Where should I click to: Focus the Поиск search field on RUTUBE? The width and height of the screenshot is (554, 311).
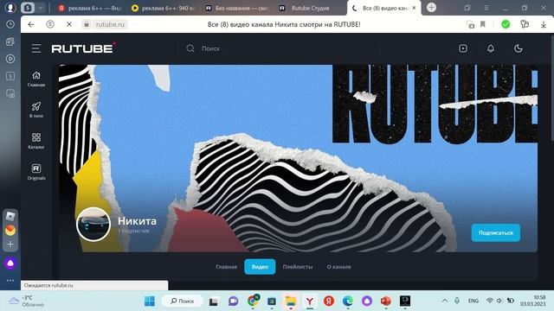tap(279, 48)
